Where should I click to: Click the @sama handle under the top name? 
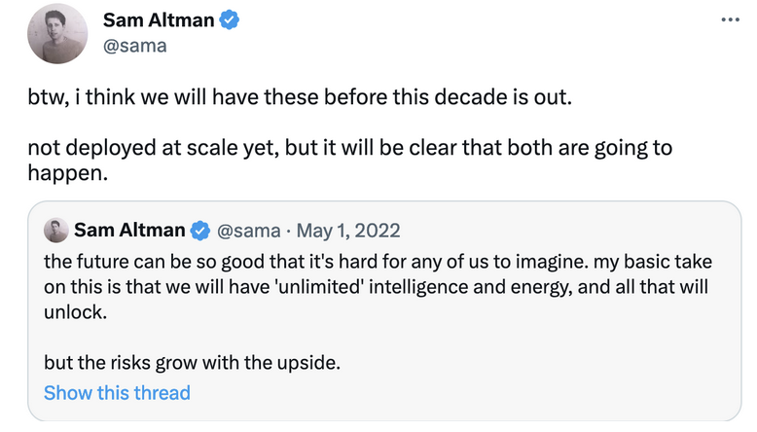point(134,46)
